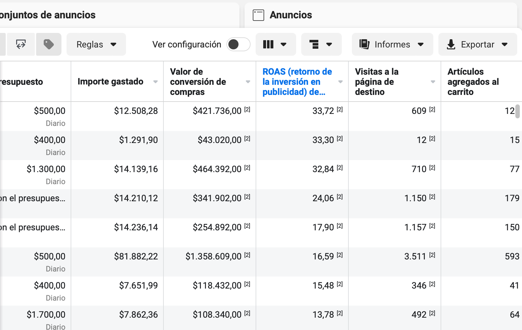Expand the columns dropdown arrow
Screen dimensions: 522x330
(283, 44)
